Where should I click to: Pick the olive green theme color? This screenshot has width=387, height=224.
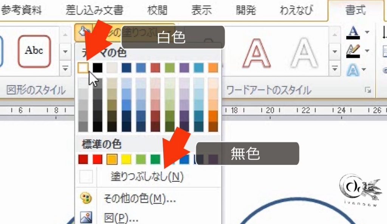[x=170, y=68]
